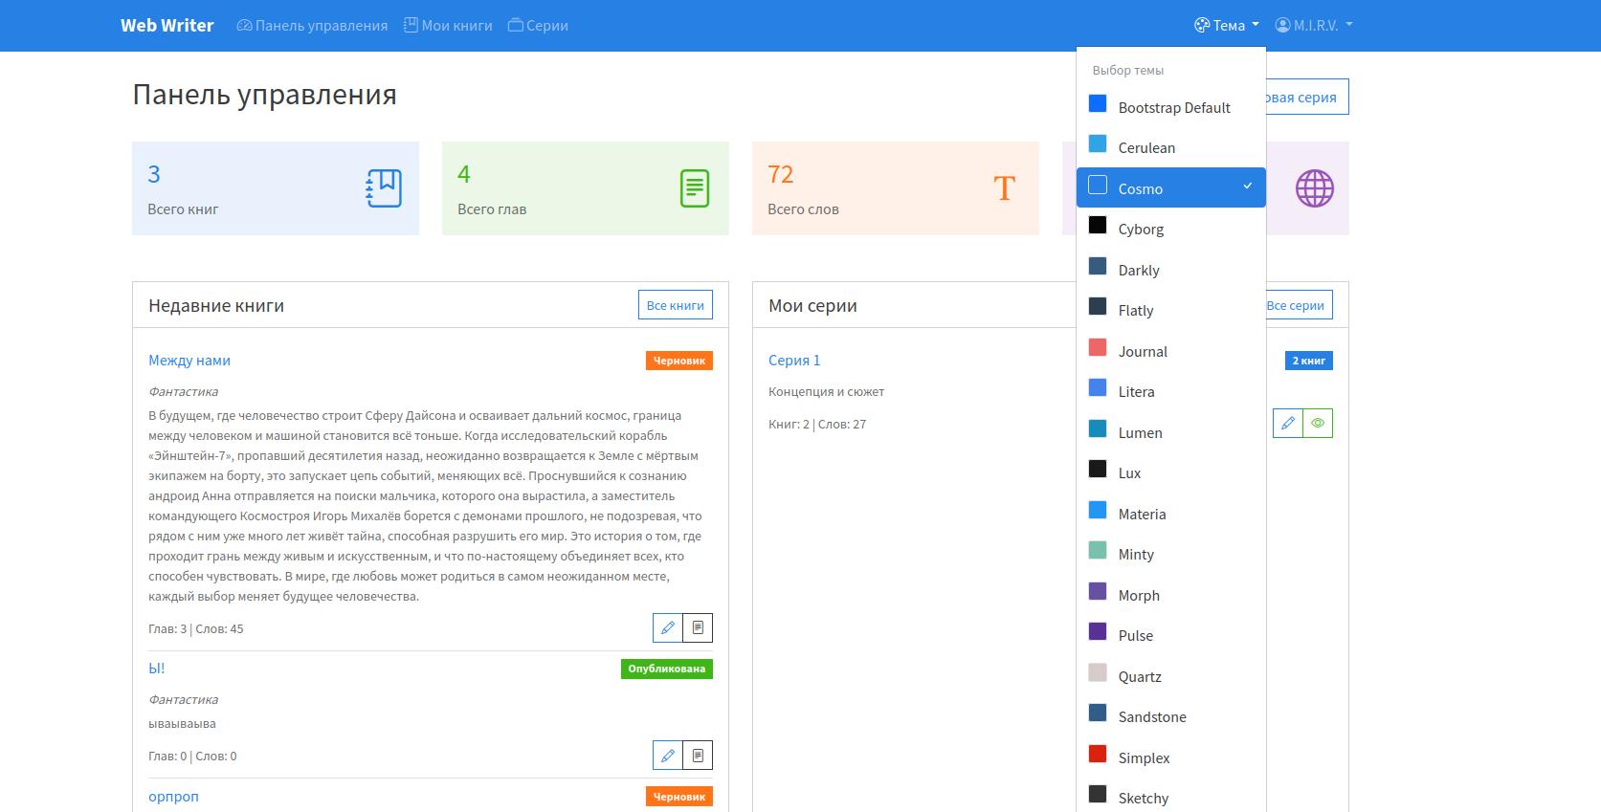This screenshot has width=1601, height=812.
Task: Go to «Серии» in the top navigation
Action: coord(538,26)
